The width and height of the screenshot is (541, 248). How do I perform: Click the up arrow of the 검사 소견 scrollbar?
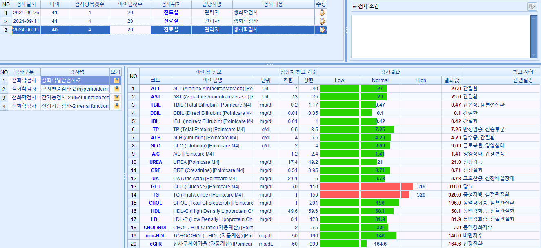(534, 17)
